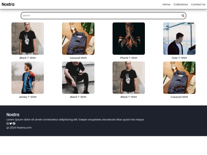207x155 pixels.
Task: Select the capitalized Causual Shirt label
Action: click(179, 97)
